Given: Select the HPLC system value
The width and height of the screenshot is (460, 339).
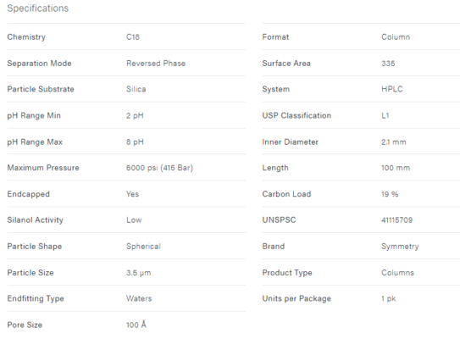Looking at the screenshot, I should pyautogui.click(x=392, y=89).
